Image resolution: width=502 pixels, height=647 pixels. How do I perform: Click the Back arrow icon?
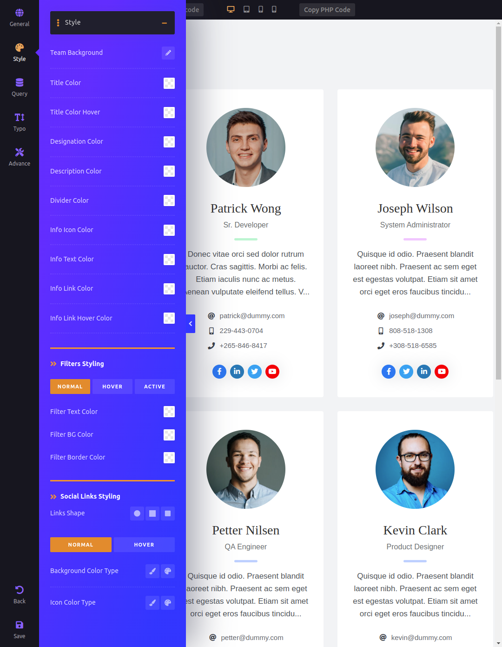click(x=20, y=595)
